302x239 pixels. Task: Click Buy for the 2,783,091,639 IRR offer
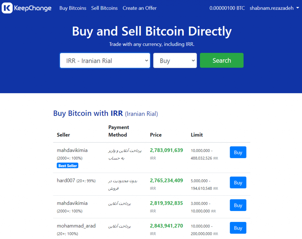(238, 153)
